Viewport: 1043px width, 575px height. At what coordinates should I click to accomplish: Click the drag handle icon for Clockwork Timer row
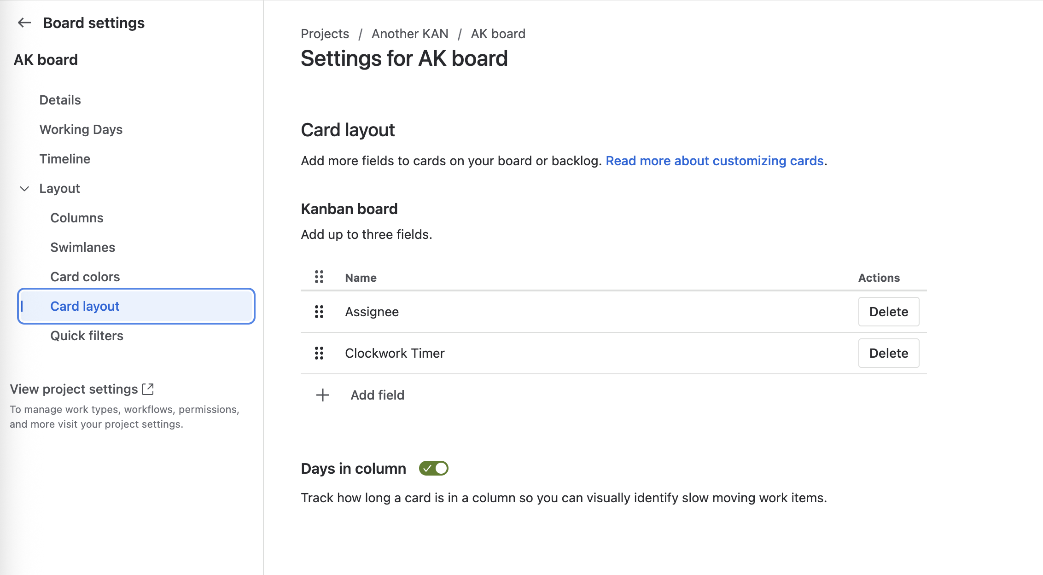(x=319, y=353)
